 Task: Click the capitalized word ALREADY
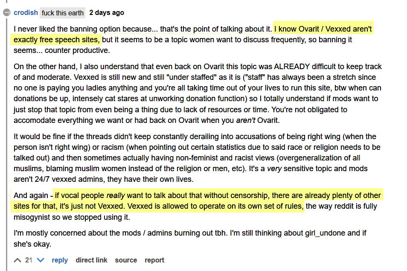click(x=292, y=67)
